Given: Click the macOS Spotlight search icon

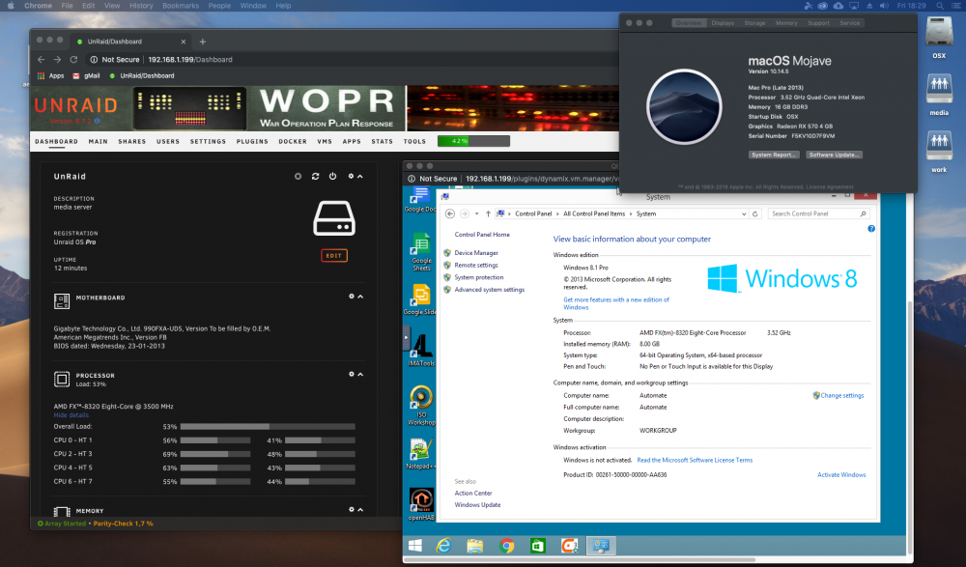Looking at the screenshot, I should (x=940, y=6).
